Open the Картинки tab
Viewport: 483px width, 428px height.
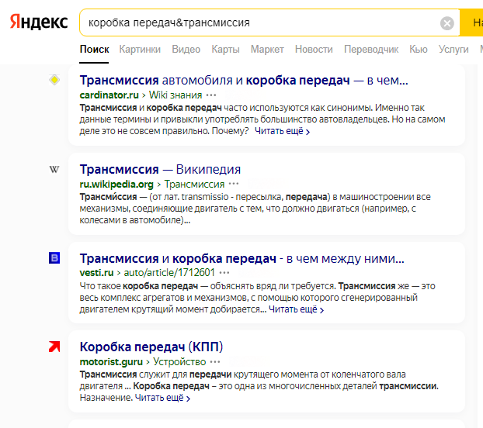(x=140, y=49)
